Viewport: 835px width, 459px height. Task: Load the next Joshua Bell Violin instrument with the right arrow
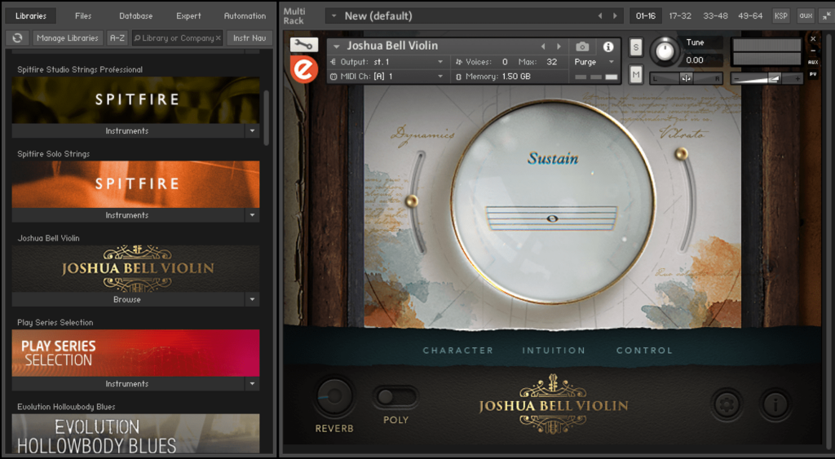[x=559, y=46]
